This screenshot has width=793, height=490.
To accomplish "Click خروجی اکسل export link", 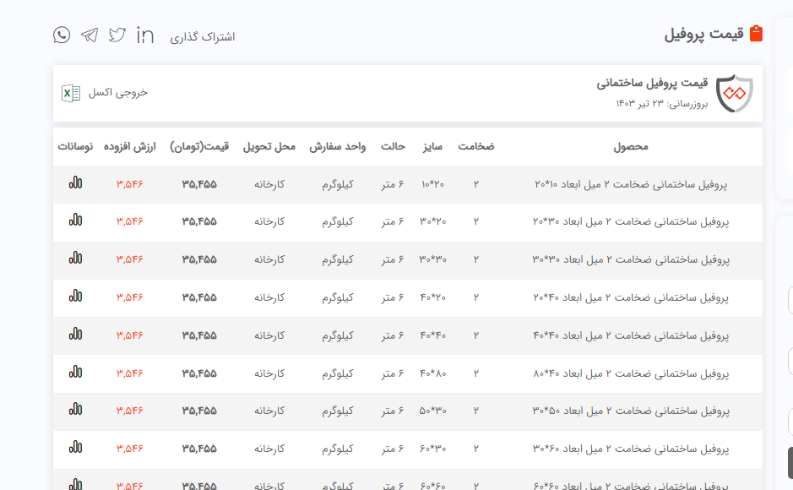I will (x=118, y=93).
